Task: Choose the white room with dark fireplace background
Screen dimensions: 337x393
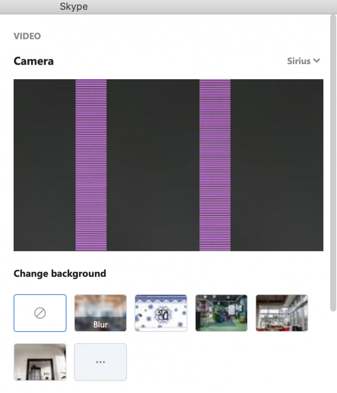Action: [x=40, y=362]
